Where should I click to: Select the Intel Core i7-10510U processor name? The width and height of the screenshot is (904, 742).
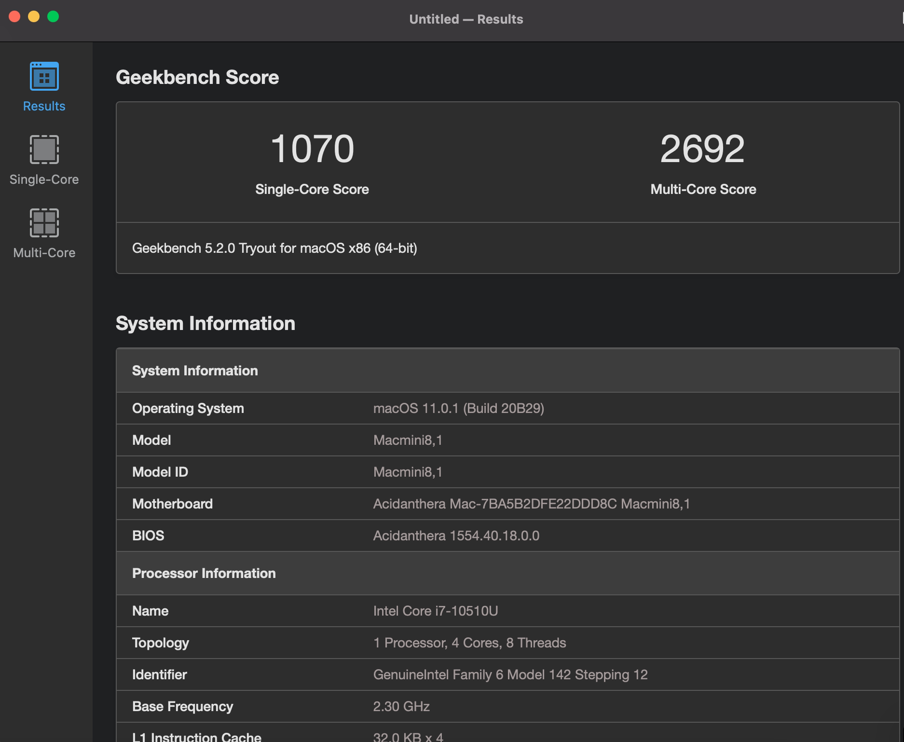coord(435,611)
